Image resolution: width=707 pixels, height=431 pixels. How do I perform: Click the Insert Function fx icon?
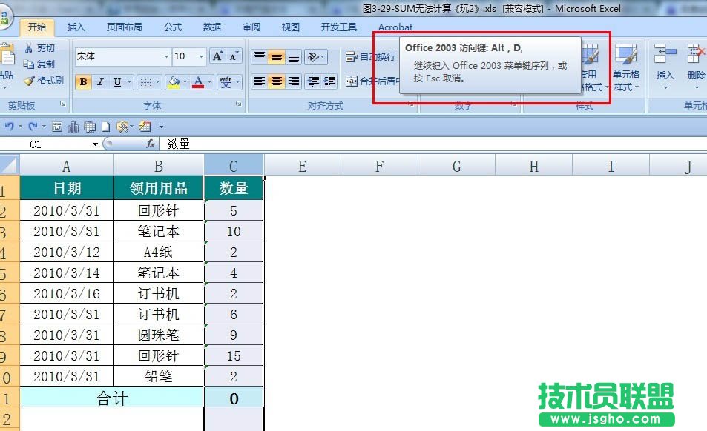(151, 144)
